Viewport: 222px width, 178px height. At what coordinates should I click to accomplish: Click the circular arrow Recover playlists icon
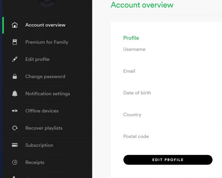(15, 128)
